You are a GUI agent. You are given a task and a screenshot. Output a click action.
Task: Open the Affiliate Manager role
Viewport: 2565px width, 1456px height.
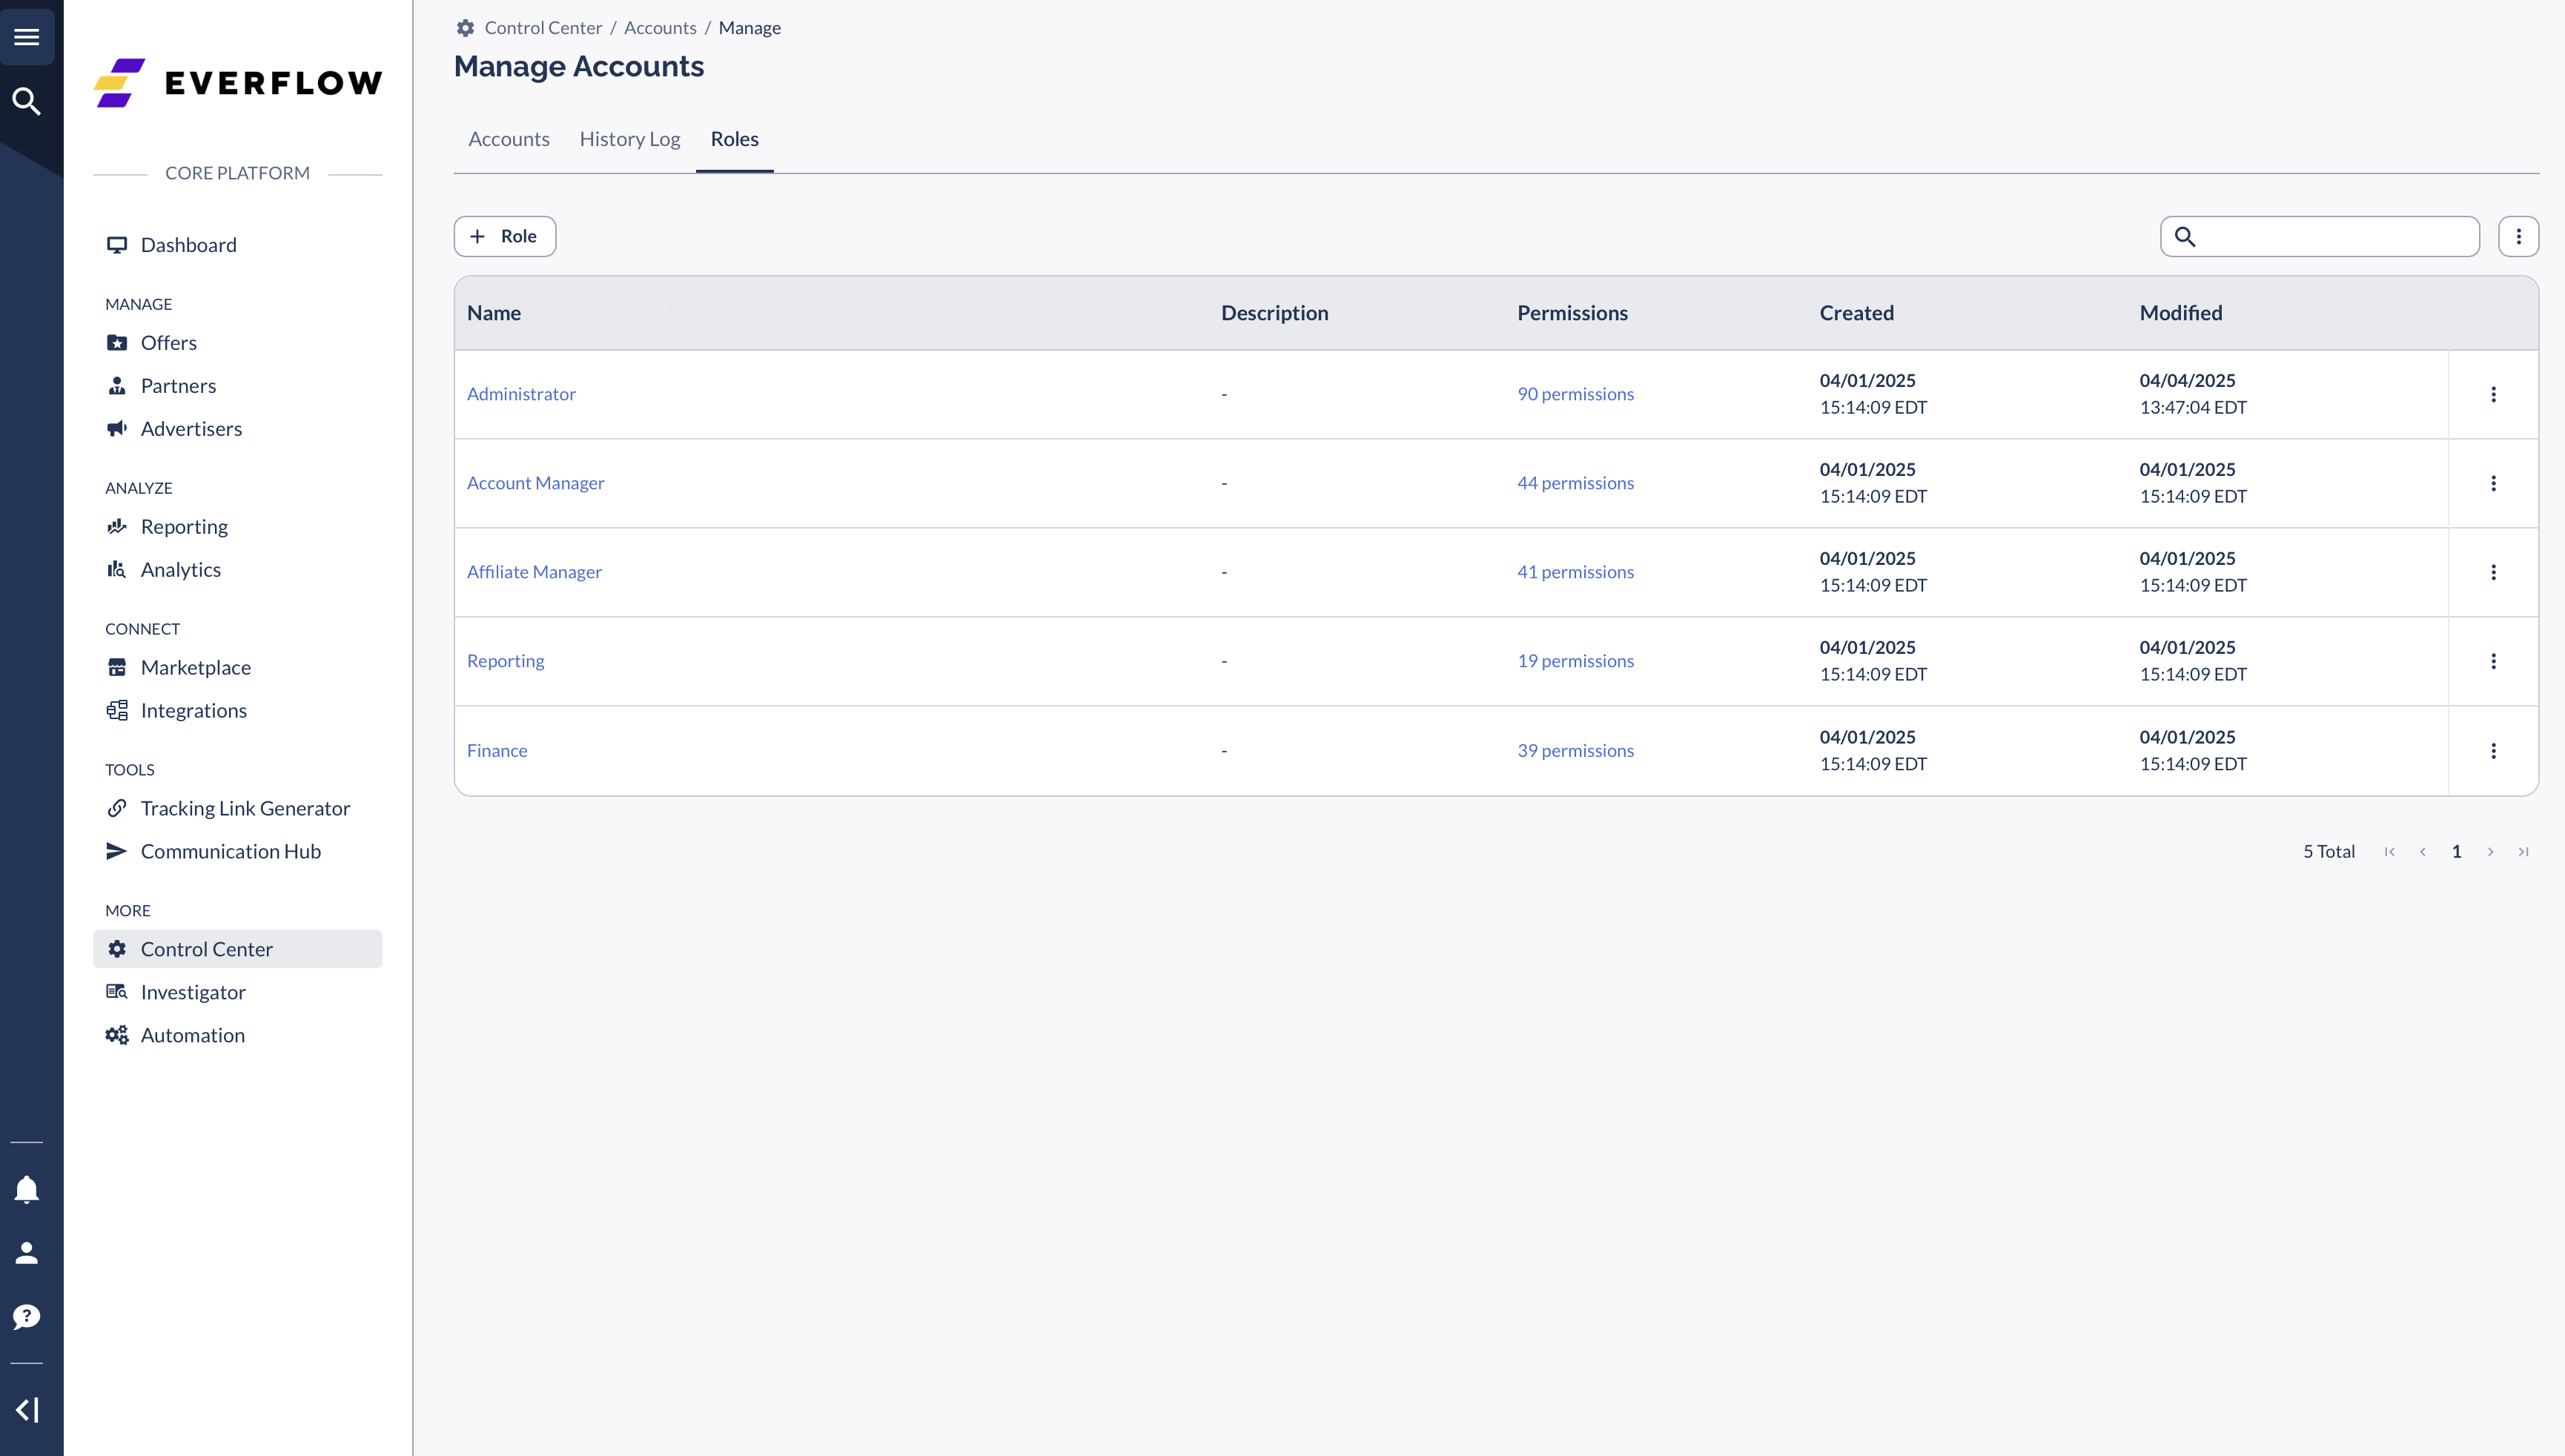coord(534,572)
